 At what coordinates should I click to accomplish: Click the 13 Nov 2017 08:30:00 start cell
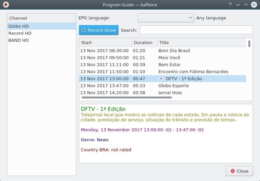[x=105, y=50]
